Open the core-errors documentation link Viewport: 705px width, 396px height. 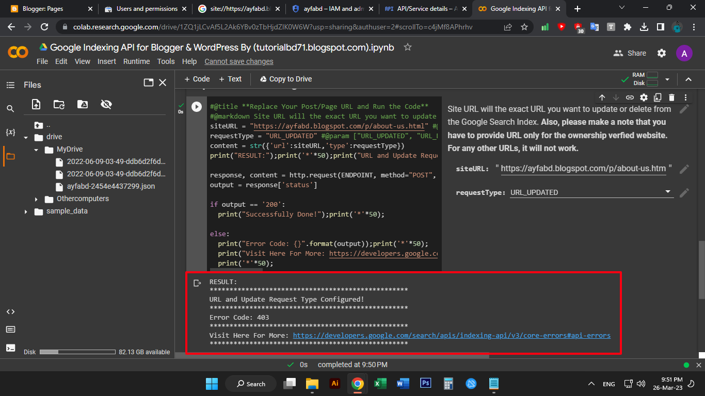click(452, 335)
